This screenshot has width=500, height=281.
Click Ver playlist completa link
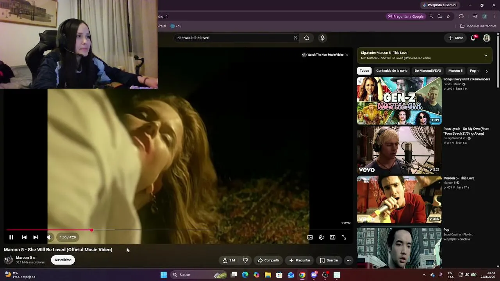(456, 239)
